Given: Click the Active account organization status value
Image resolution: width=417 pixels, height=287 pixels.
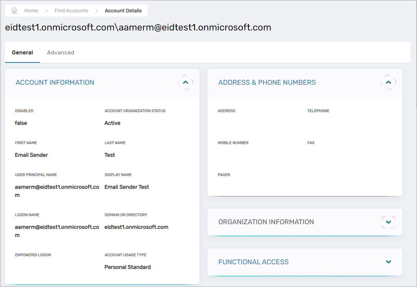Looking at the screenshot, I should coord(112,123).
